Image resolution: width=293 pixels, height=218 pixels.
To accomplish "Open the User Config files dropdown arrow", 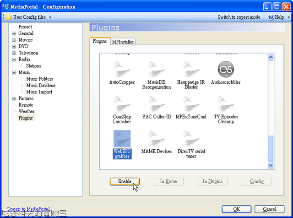I will [50, 17].
